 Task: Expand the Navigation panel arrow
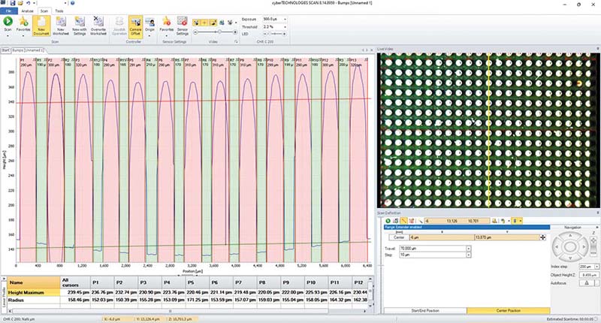click(597, 227)
